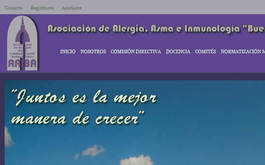The image size is (265, 165).
Task: Open the DOCENCIA menu
Action: pos(178,51)
